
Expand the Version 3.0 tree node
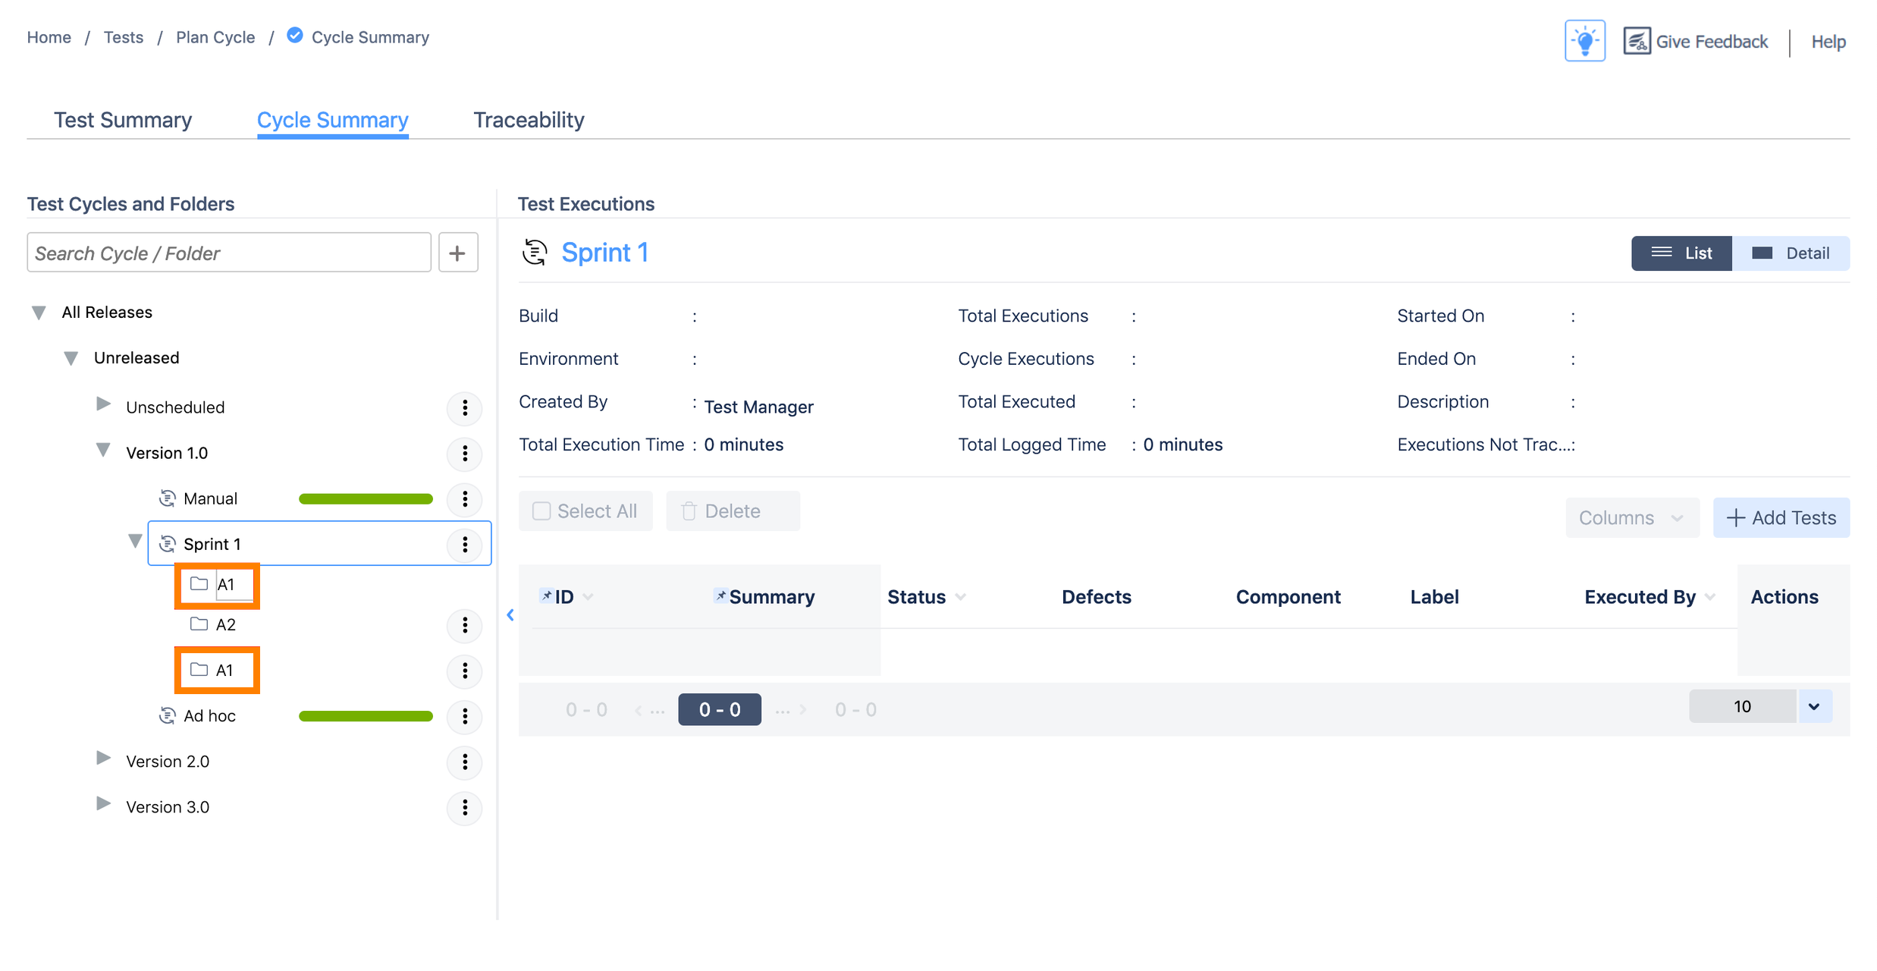click(104, 803)
